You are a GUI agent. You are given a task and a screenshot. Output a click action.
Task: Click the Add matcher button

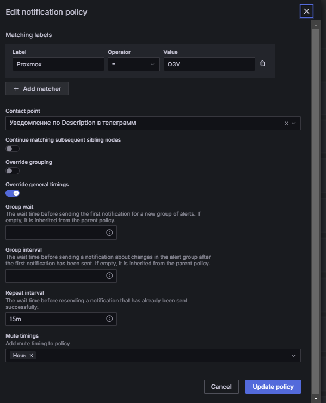(37, 89)
